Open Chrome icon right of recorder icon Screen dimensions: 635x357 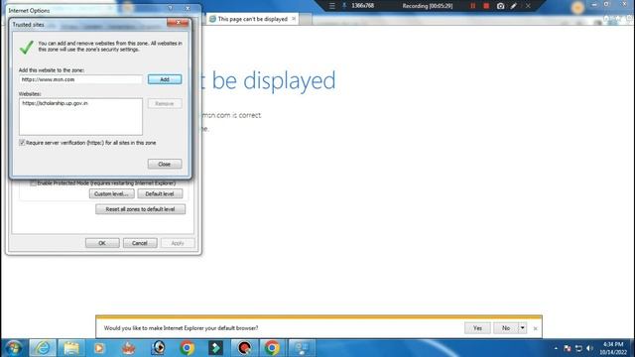point(272,348)
